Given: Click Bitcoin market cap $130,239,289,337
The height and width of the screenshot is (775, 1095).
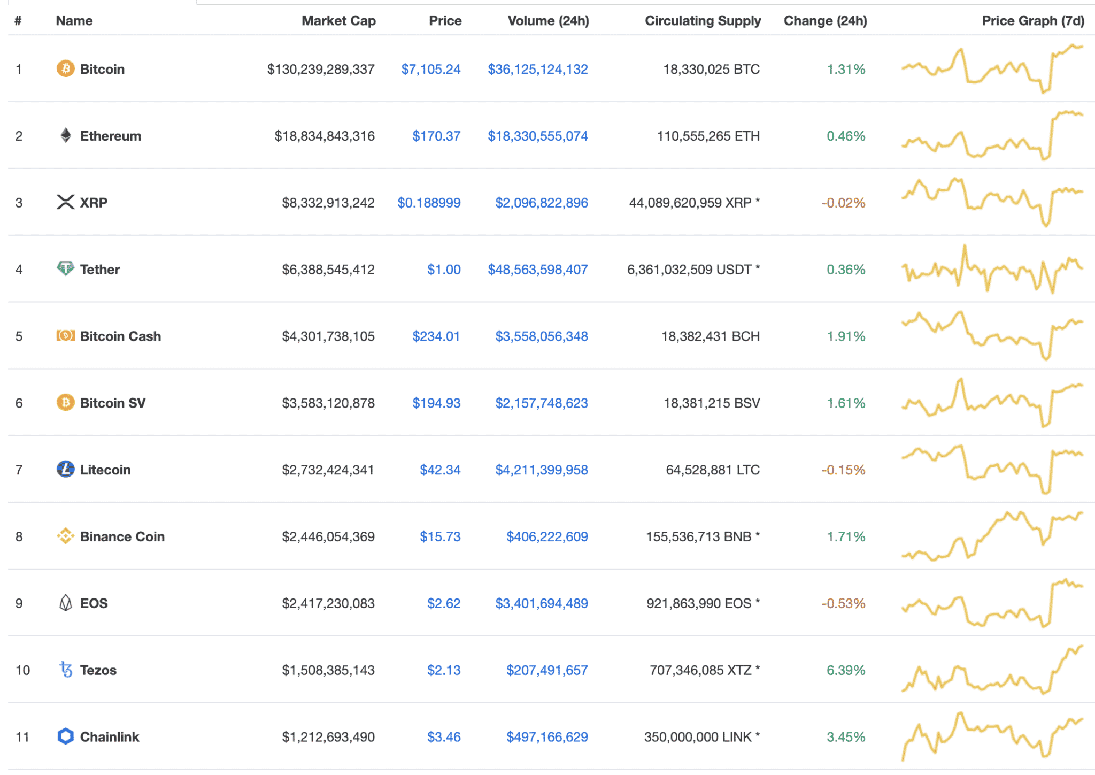Looking at the screenshot, I should pos(321,69).
